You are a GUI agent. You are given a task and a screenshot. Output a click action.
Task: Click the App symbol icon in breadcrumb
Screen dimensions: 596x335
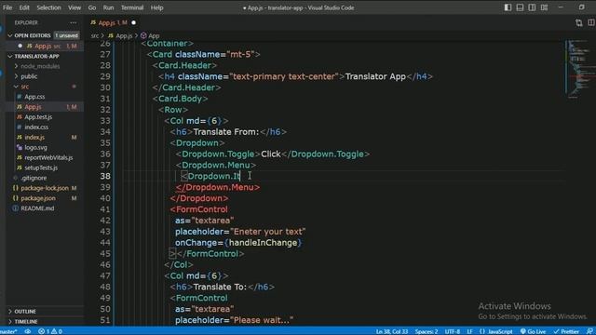point(143,35)
